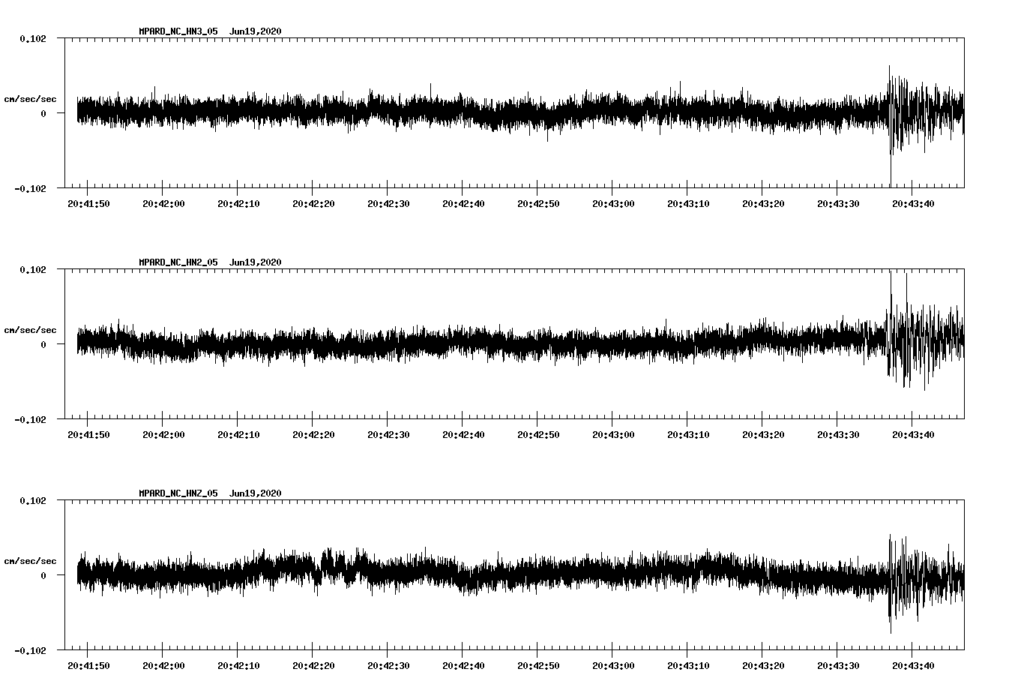Click the cm/sec/sec unit label on HNZ plot

pos(30,561)
